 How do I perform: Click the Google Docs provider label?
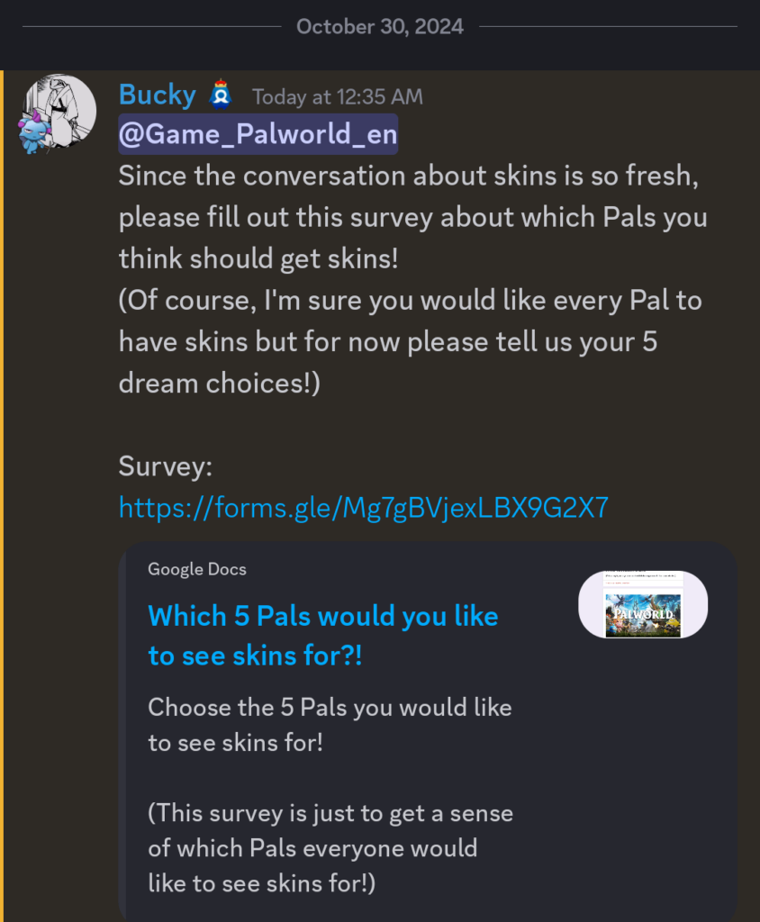pos(197,569)
